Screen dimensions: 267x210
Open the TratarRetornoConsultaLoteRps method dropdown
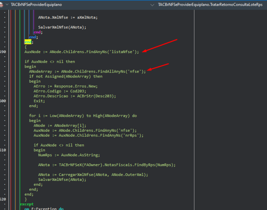210,5
